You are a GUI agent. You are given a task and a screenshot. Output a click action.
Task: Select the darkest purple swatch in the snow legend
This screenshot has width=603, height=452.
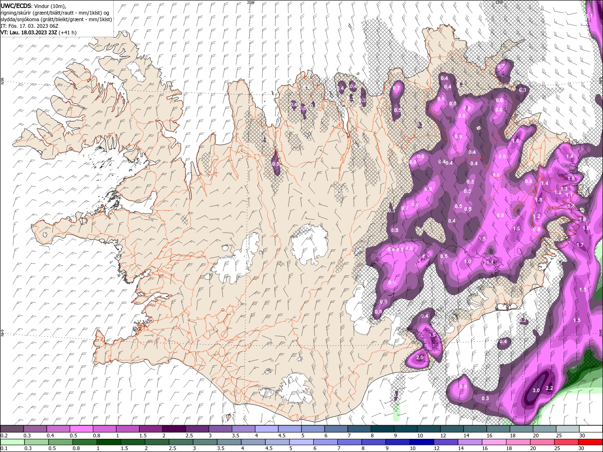tap(174, 429)
